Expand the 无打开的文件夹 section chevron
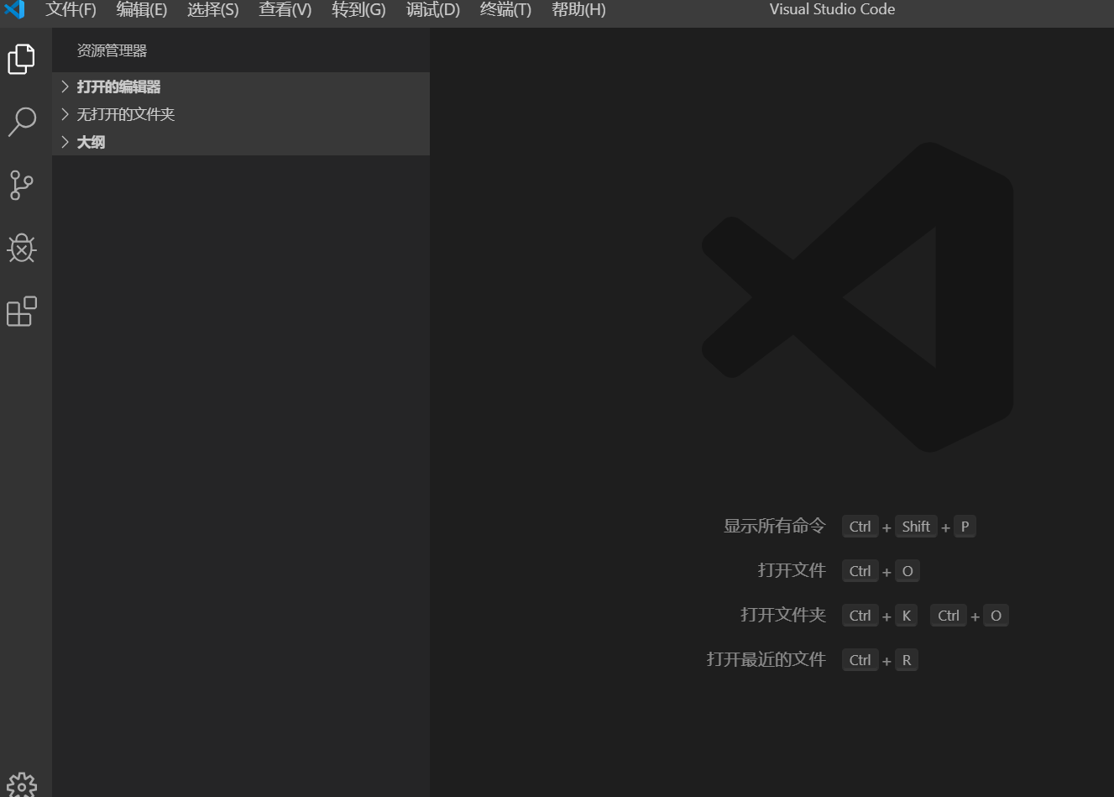The height and width of the screenshot is (797, 1114). pos(65,114)
